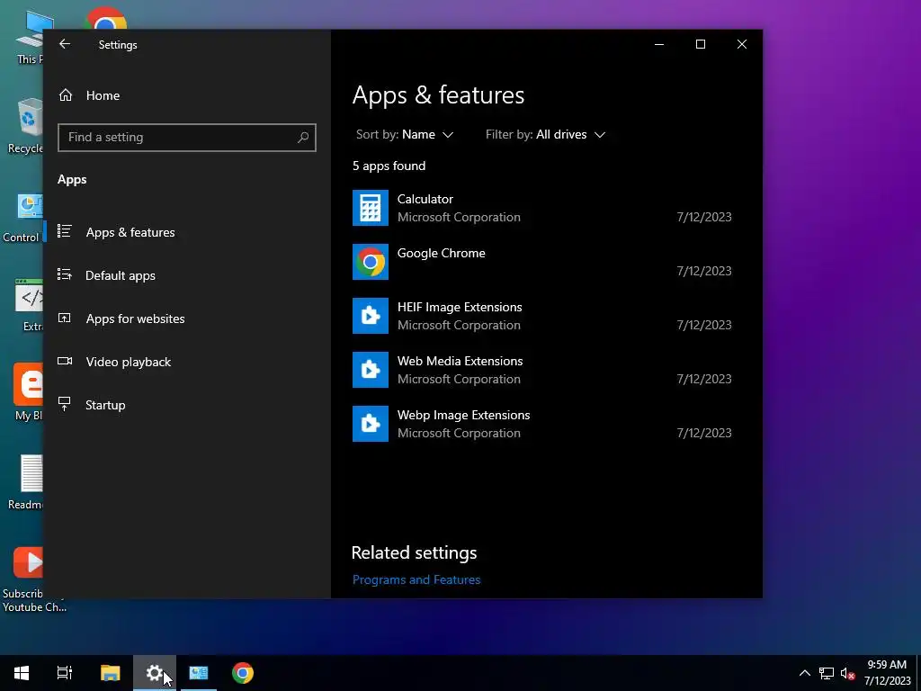Click the network icon in system tray
The image size is (921, 691).
[827, 673]
